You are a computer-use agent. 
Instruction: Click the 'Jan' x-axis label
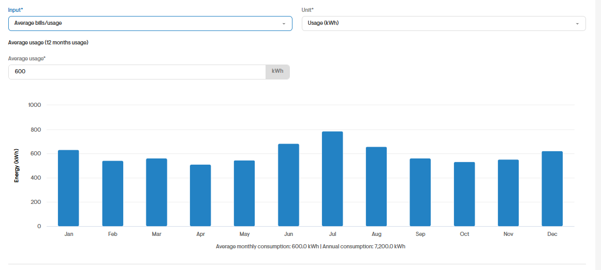[69, 234]
